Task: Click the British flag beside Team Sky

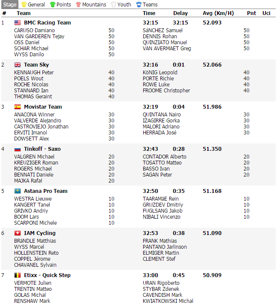Action: pyautogui.click(x=18, y=65)
